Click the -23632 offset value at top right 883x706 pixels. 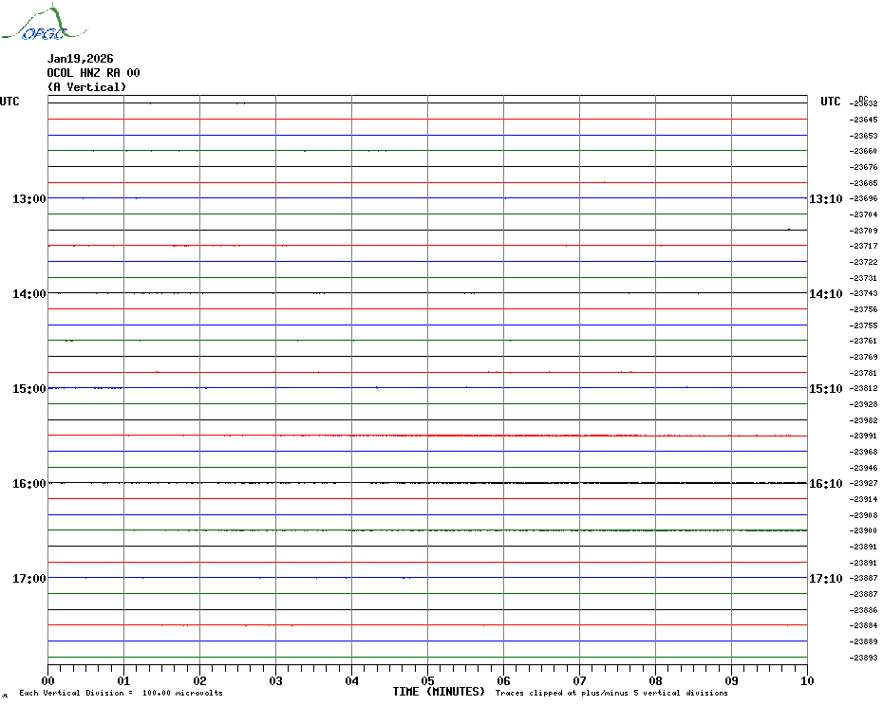[x=864, y=104]
